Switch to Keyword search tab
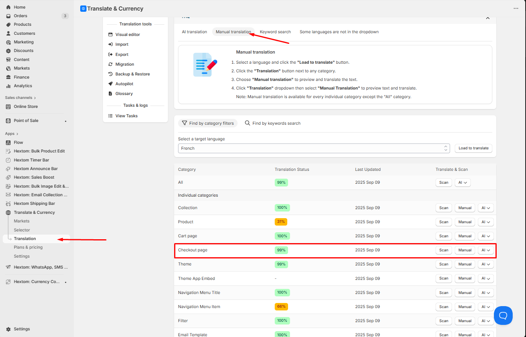Viewport: 526px width, 337px height. point(275,32)
